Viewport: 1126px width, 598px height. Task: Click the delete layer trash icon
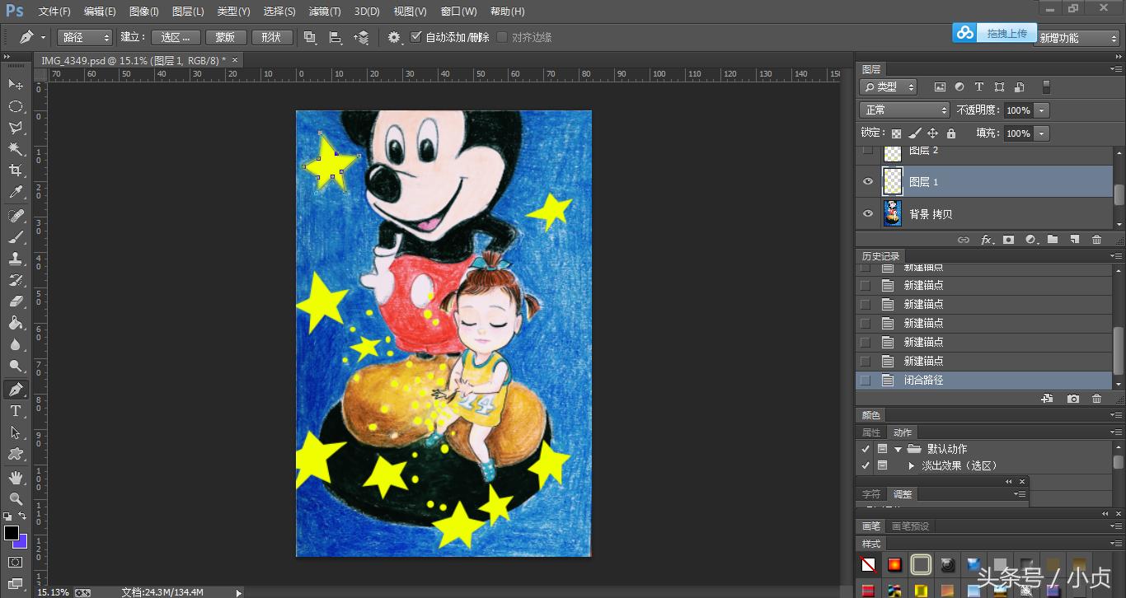(1096, 240)
